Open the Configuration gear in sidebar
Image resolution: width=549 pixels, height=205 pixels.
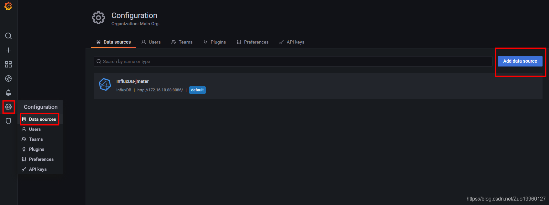click(8, 107)
